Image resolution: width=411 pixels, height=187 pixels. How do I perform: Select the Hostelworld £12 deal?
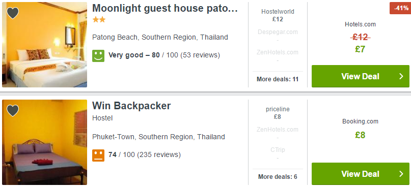coord(278,15)
